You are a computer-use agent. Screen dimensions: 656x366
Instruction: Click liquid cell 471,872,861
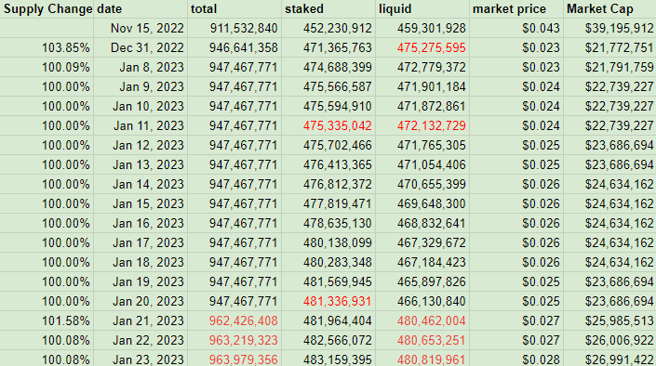point(422,106)
